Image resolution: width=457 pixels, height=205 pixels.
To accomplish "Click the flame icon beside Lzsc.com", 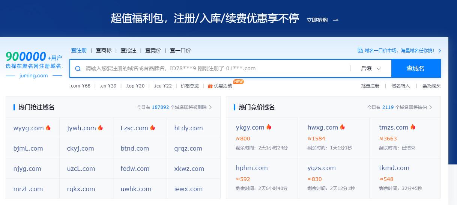I will pos(153,128).
